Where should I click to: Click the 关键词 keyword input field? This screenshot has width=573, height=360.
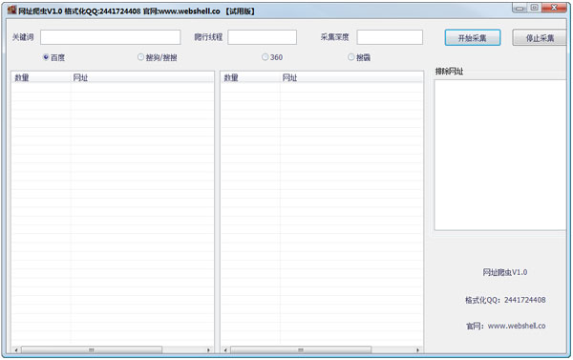click(111, 37)
